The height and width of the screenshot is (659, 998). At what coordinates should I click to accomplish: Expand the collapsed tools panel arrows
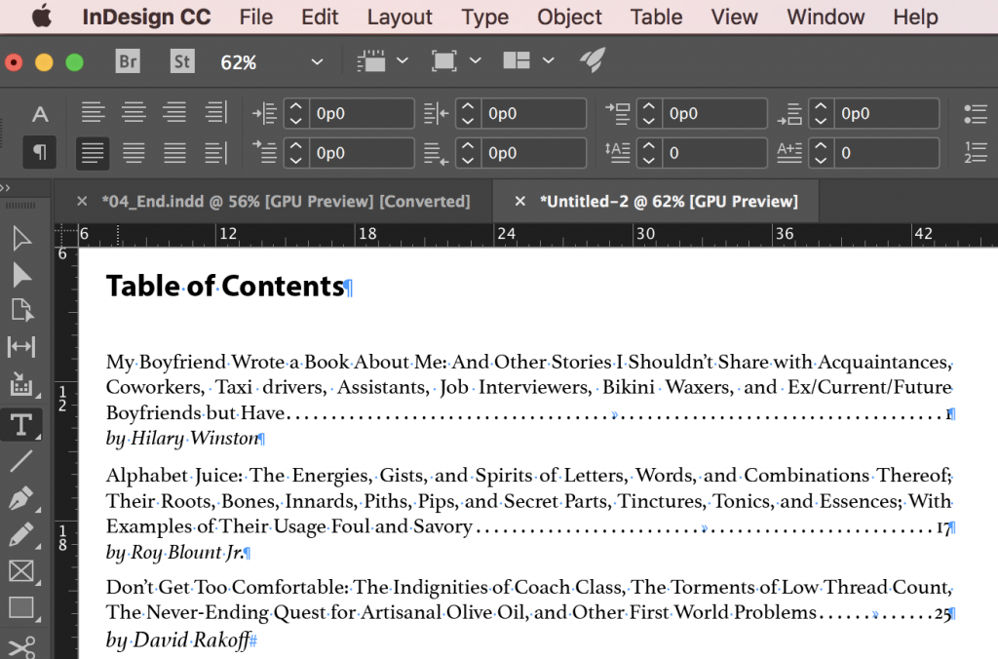coord(6,188)
